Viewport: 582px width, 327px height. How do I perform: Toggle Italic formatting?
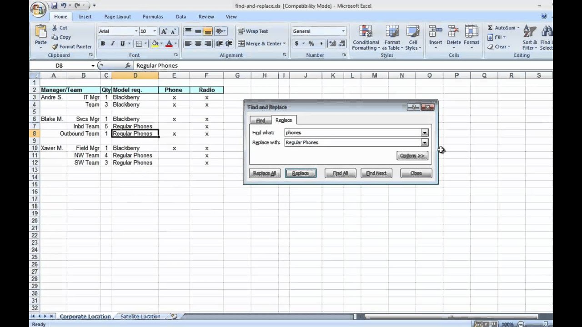point(112,44)
